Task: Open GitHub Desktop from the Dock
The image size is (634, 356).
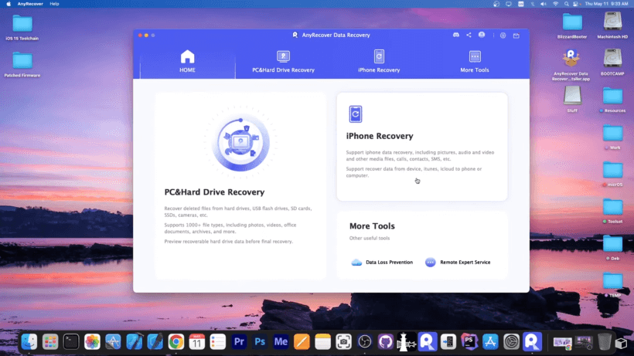Action: [386, 342]
